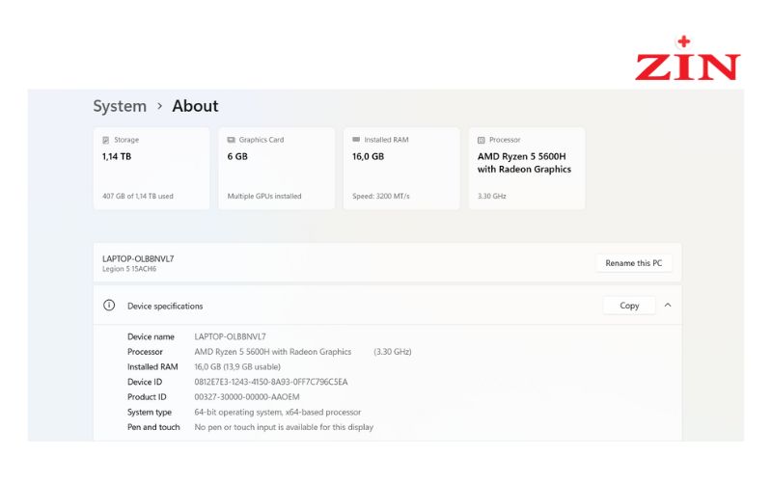Select 'AMD Ryzen 5 5600H with Radeon Graphics' value
Image resolution: width=772 pixels, height=482 pixels.
click(x=273, y=352)
